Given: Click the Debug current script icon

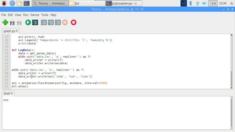Looking at the screenshot, I should (35, 22).
